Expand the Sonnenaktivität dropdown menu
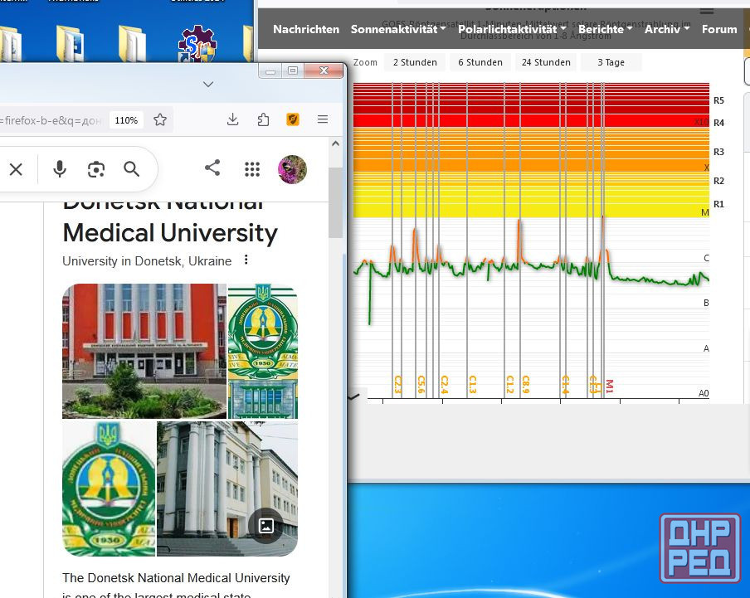This screenshot has width=750, height=598. tap(397, 29)
